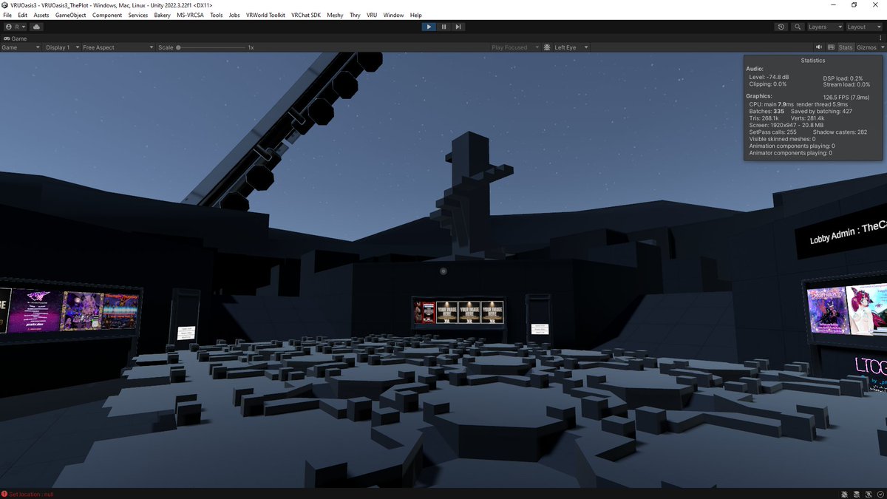Click the Statistics panel title

click(x=813, y=61)
